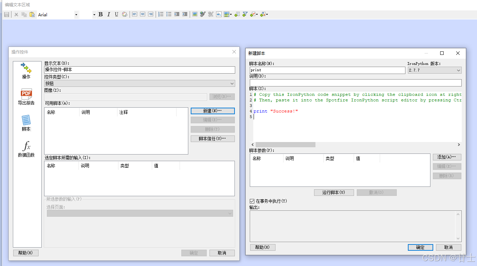The image size is (477, 266).
Task: Click the Remove link icon
Action: click(x=211, y=15)
